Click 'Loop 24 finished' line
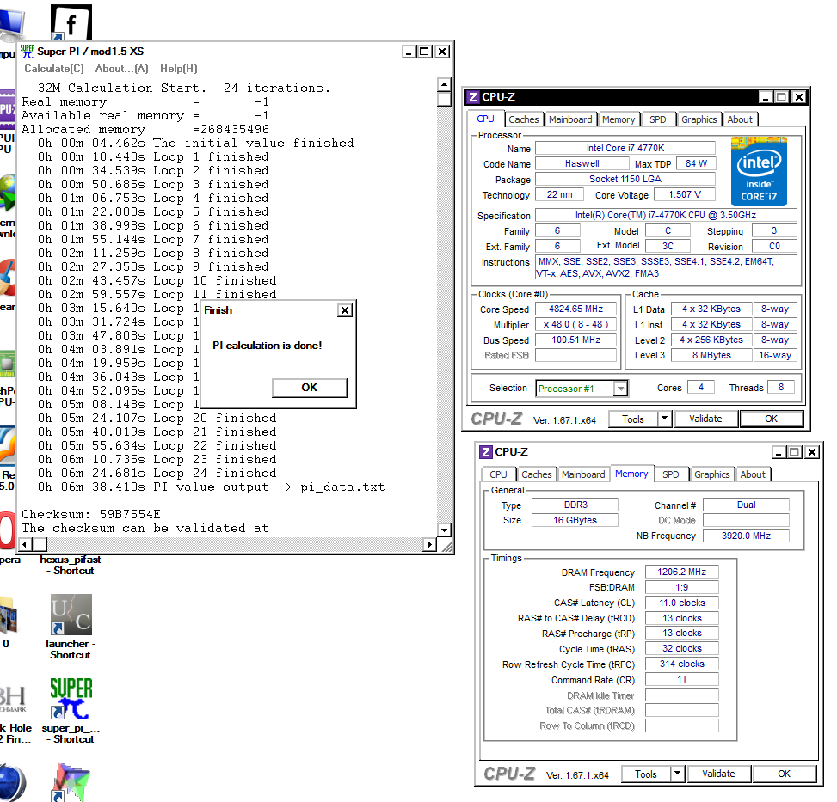Image resolution: width=837 pixels, height=802 pixels. click(x=157, y=474)
